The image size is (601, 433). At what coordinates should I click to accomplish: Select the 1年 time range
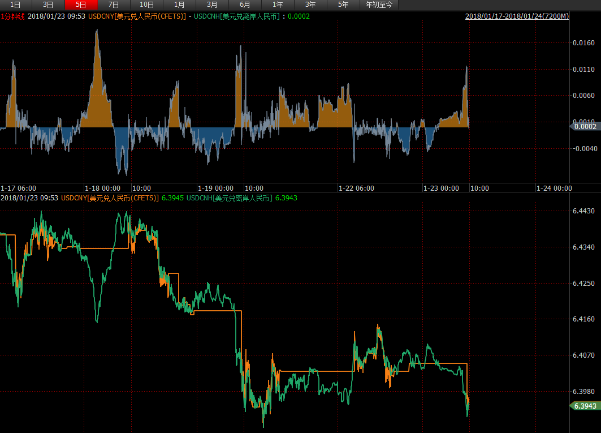pos(278,5)
